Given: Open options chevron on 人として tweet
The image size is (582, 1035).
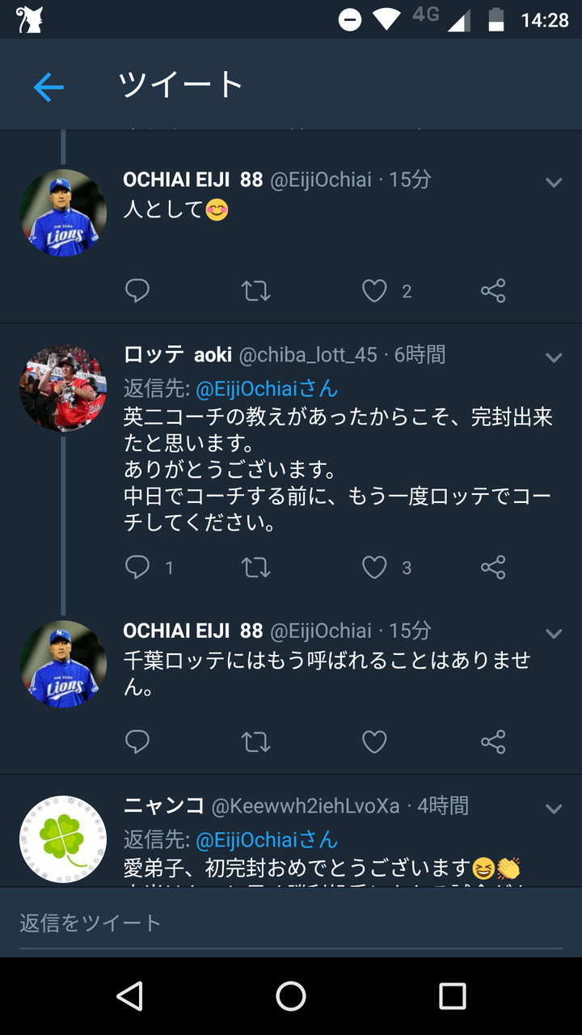Looking at the screenshot, I should 554,183.
